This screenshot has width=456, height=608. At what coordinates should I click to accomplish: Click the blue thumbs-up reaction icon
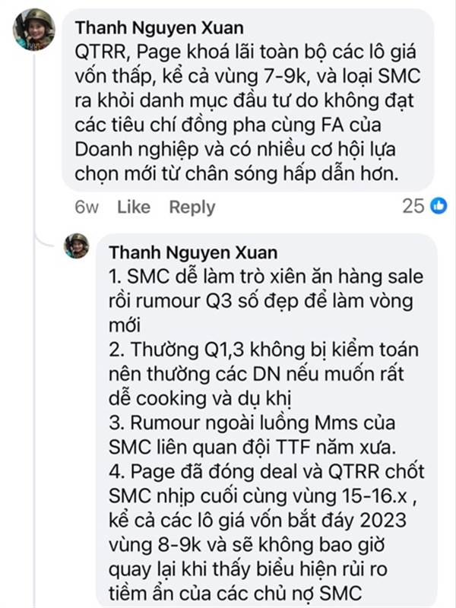pos(439,205)
